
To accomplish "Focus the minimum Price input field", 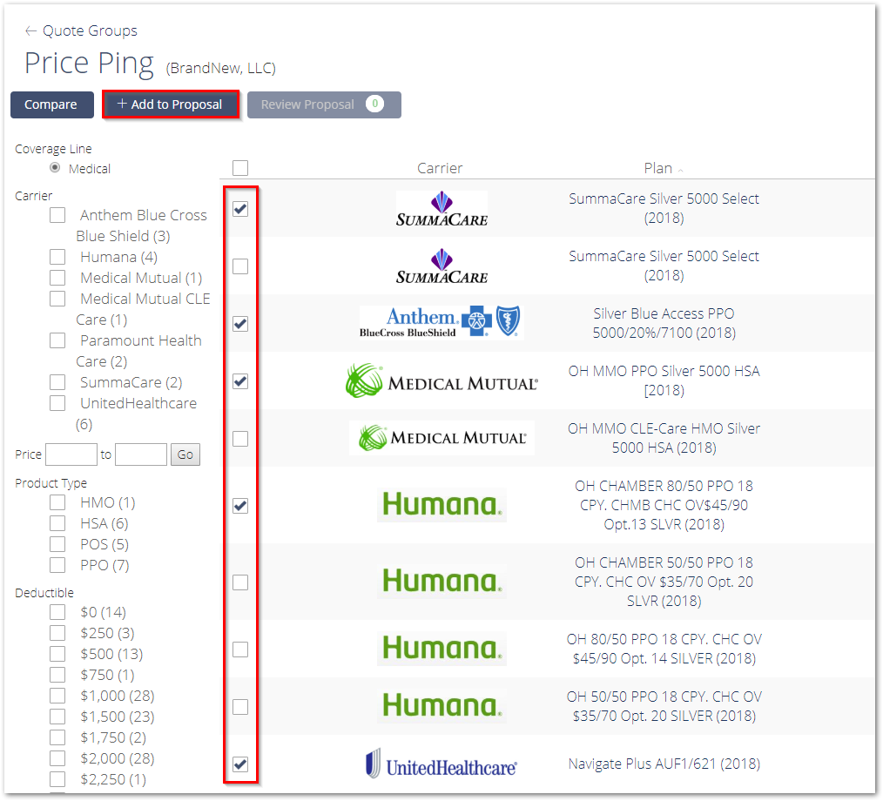I will (x=71, y=454).
